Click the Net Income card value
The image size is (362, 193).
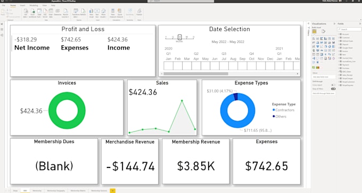point(26,39)
